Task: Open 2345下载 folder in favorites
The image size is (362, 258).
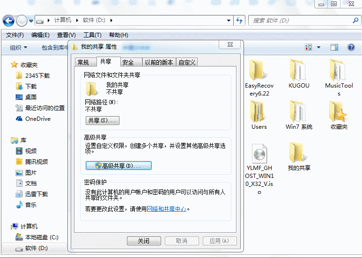Action: point(33,76)
